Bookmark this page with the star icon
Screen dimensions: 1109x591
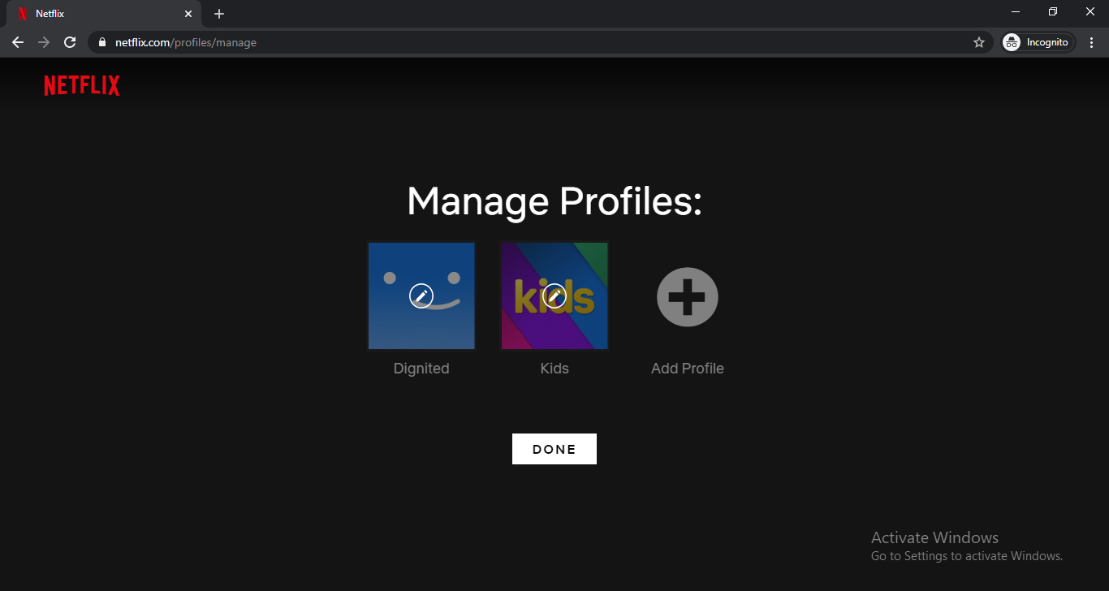[979, 42]
